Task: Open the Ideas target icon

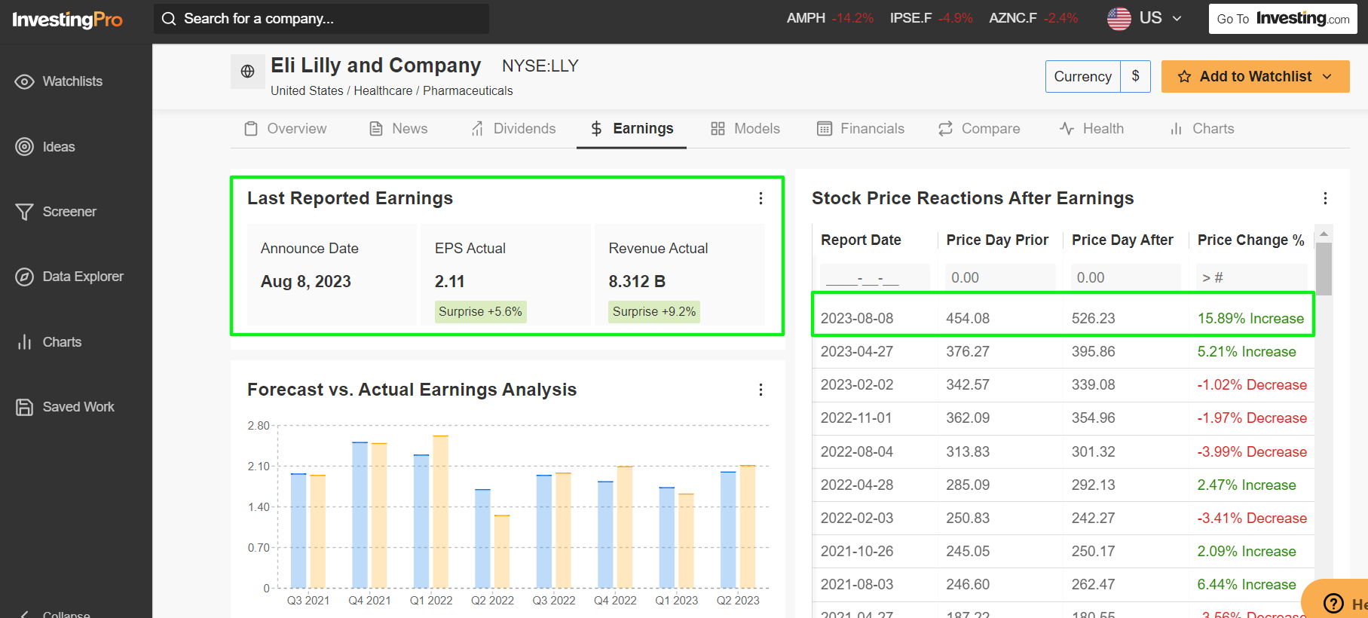Action: click(24, 147)
